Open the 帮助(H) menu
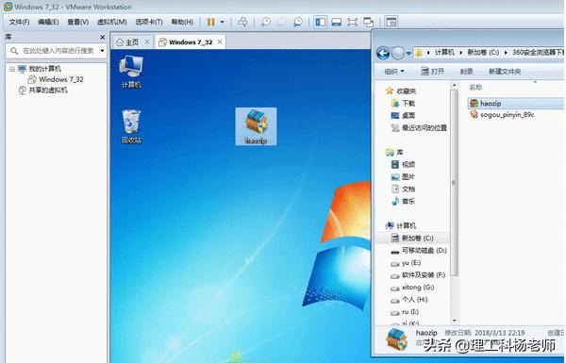The image size is (566, 363). click(182, 22)
